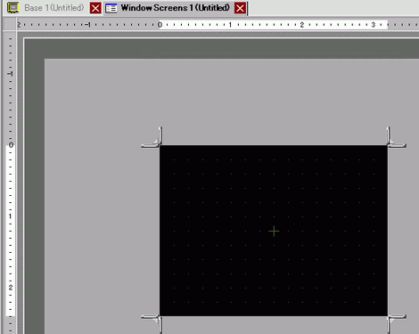
Task: Click the 0 mark on horizontal ruler
Action: click(x=160, y=25)
